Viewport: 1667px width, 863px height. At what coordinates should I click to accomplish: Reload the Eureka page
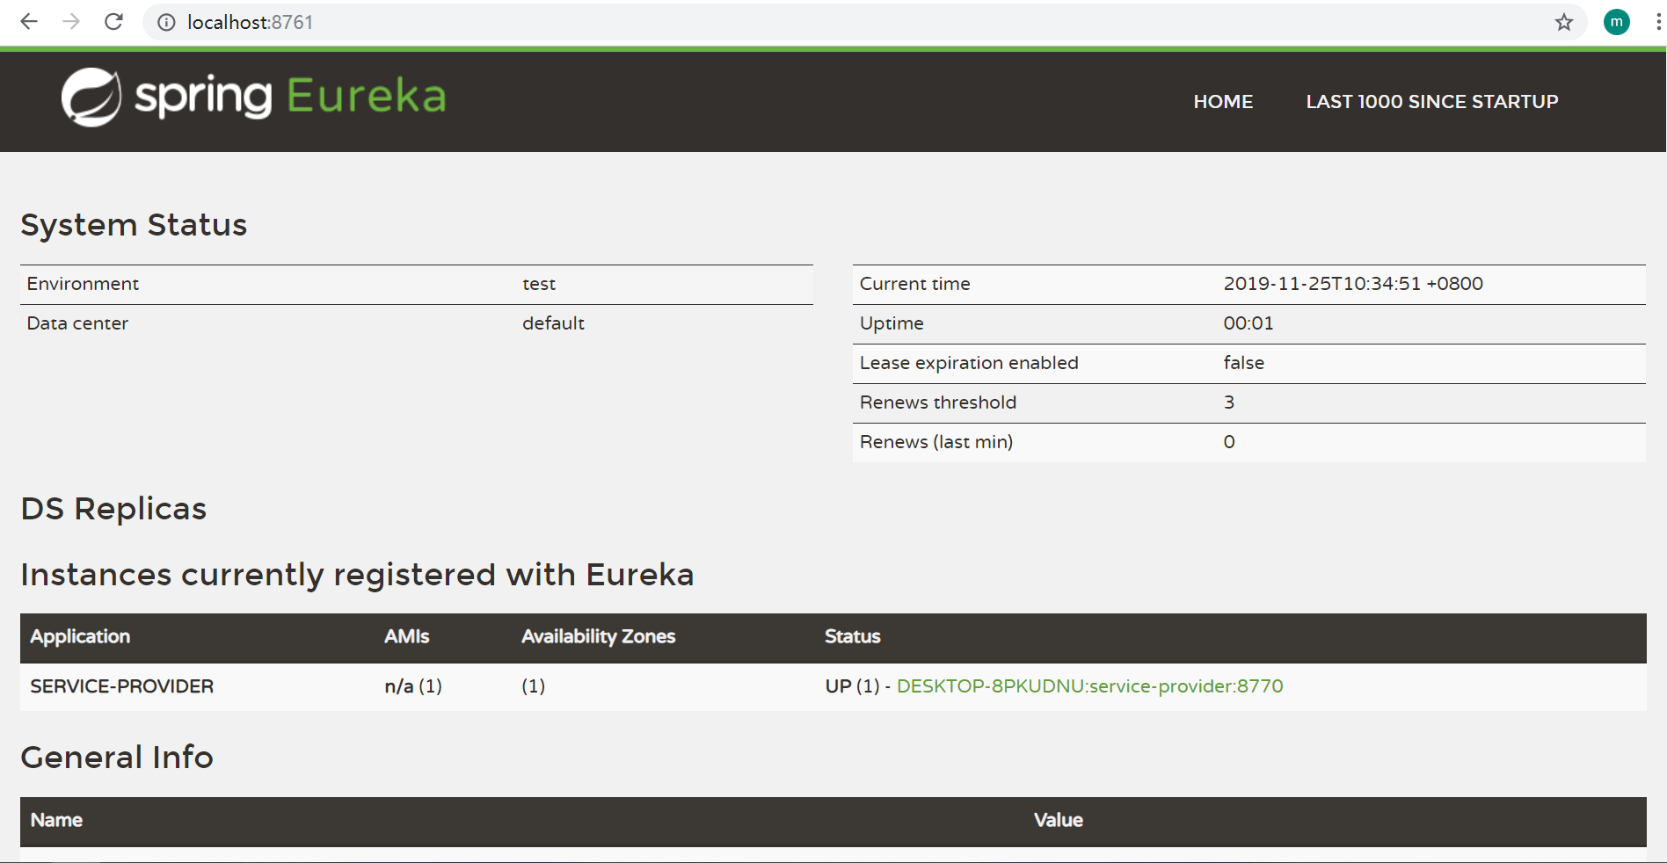pos(113,22)
